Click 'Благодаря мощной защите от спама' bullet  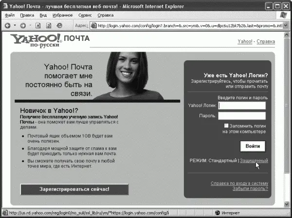pos(72,151)
